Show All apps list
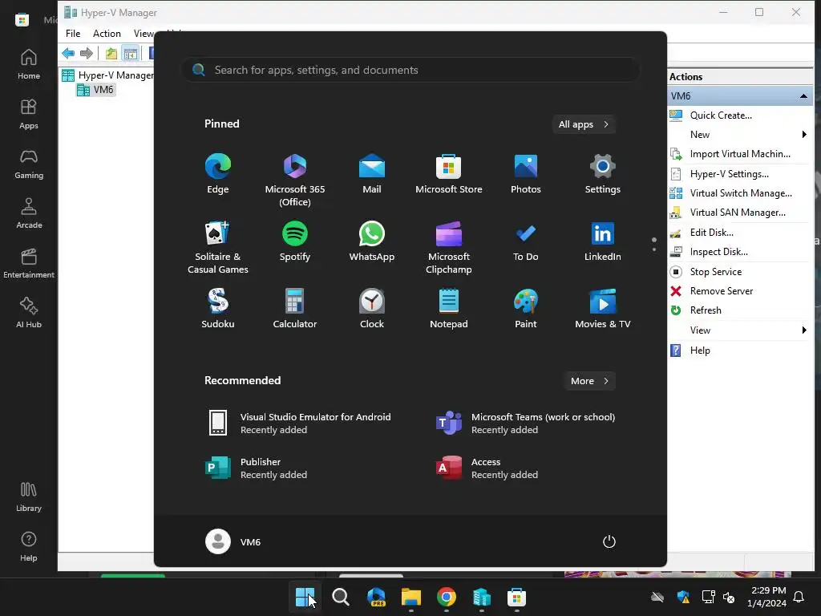Screen dimensions: 821x616 (584, 124)
